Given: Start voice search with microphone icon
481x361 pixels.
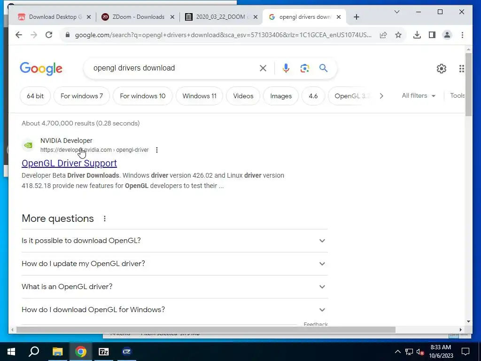Looking at the screenshot, I should pos(286,68).
